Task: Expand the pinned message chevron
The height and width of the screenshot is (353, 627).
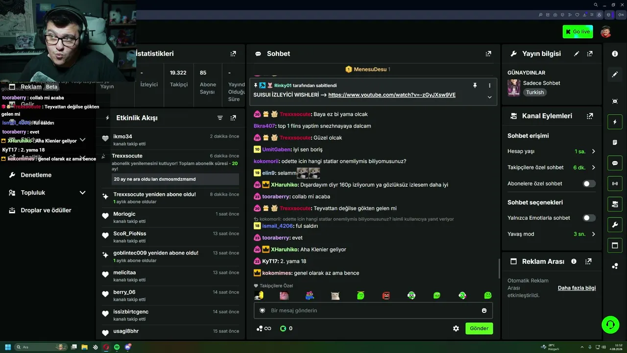Action: (489, 97)
